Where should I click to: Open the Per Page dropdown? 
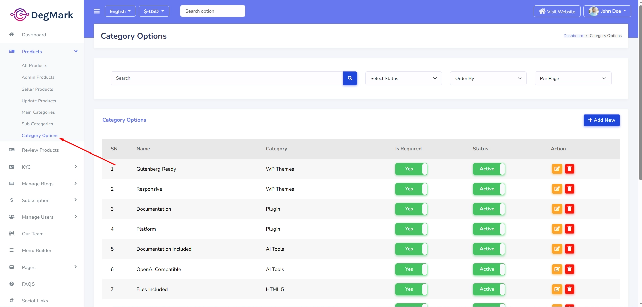tap(573, 78)
